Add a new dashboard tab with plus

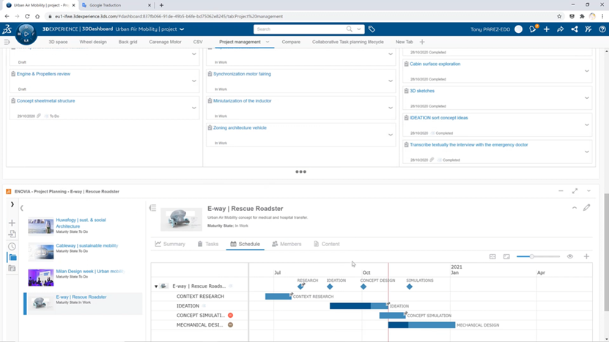click(422, 42)
